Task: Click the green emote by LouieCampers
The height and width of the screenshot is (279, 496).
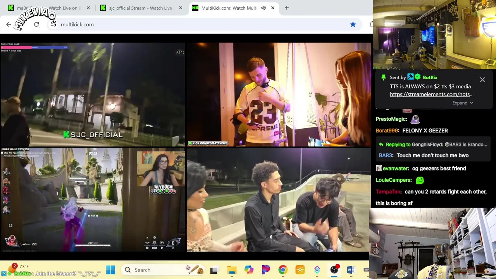Action: tap(420, 180)
